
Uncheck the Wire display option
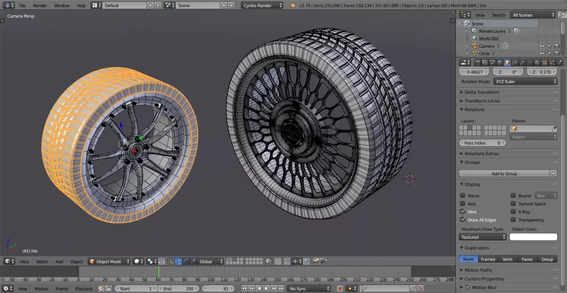[x=463, y=212]
